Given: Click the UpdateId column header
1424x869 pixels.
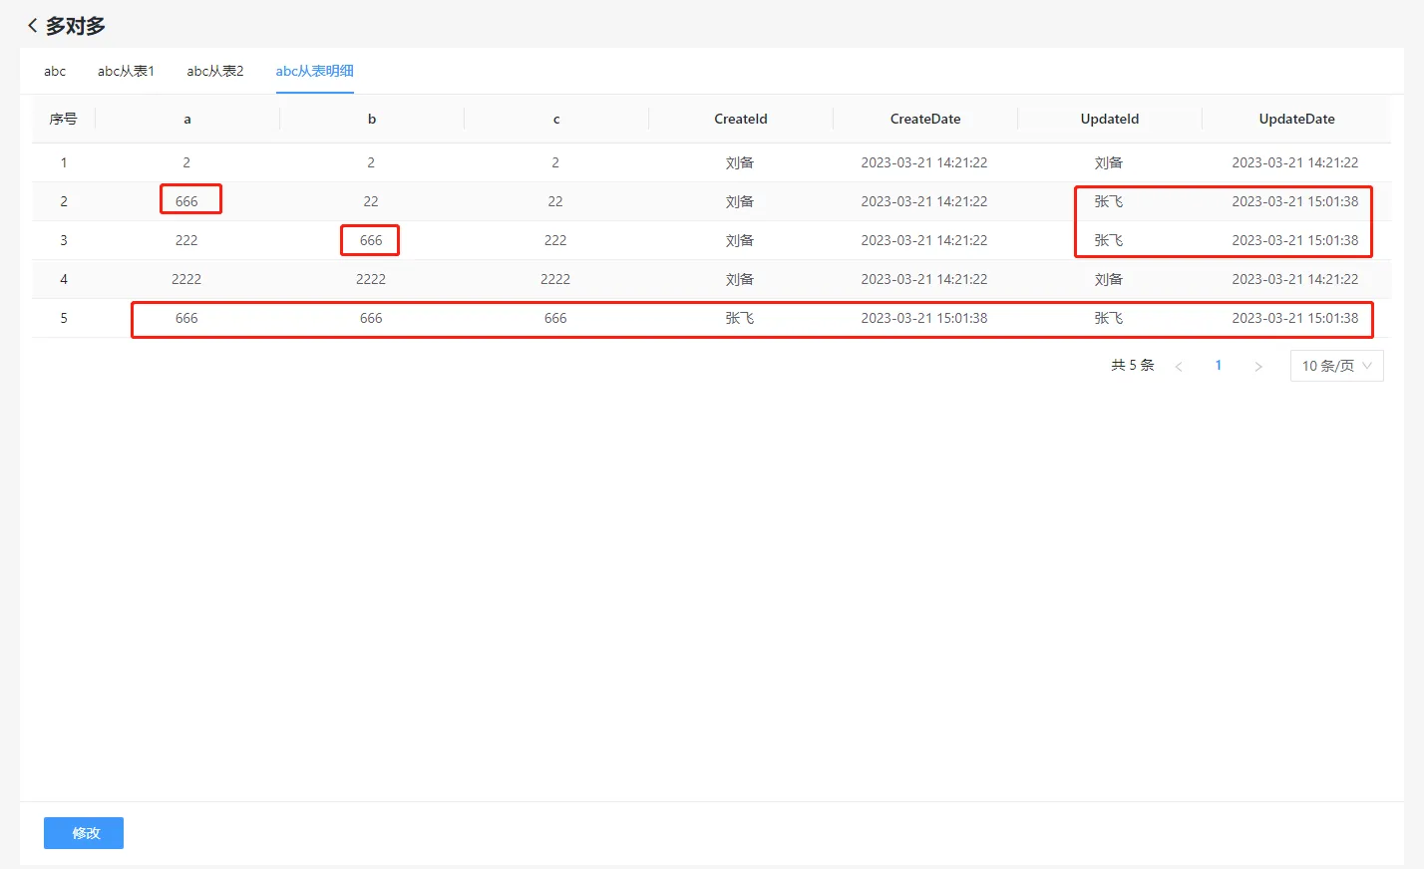Looking at the screenshot, I should [x=1109, y=119].
